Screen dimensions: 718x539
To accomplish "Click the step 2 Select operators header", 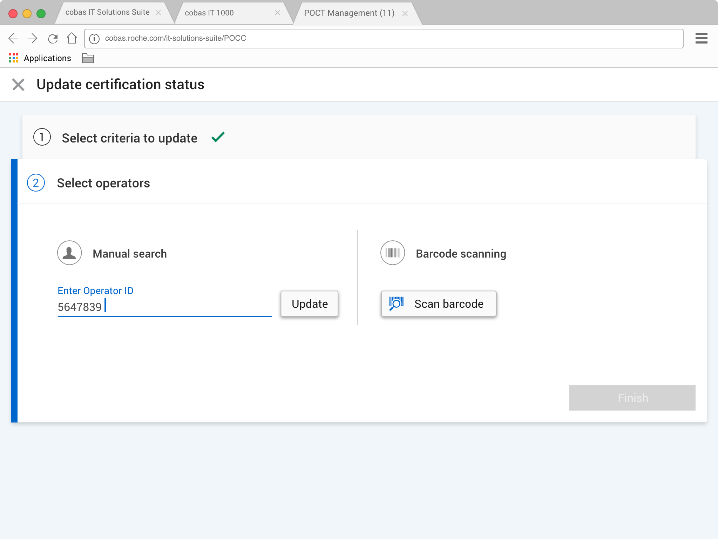I will [103, 183].
